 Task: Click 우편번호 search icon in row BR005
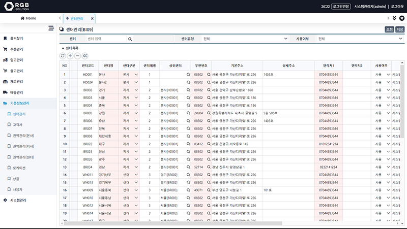point(209,113)
